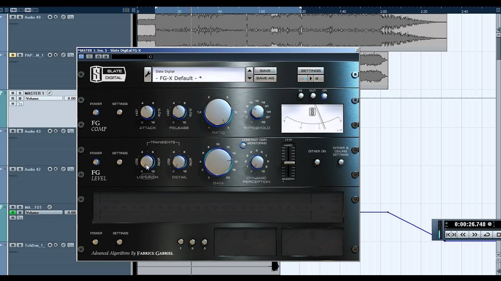The width and height of the screenshot is (501, 281).
Task: Solo the Audio 49 track
Action: (20, 17)
